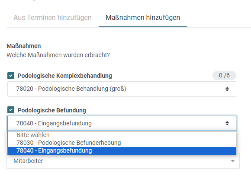Uncheck the Podologische Befundung checkbox

[11, 110]
